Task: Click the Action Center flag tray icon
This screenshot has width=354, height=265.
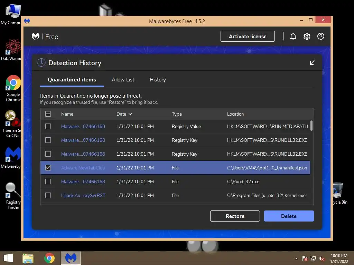Action: click(305, 258)
